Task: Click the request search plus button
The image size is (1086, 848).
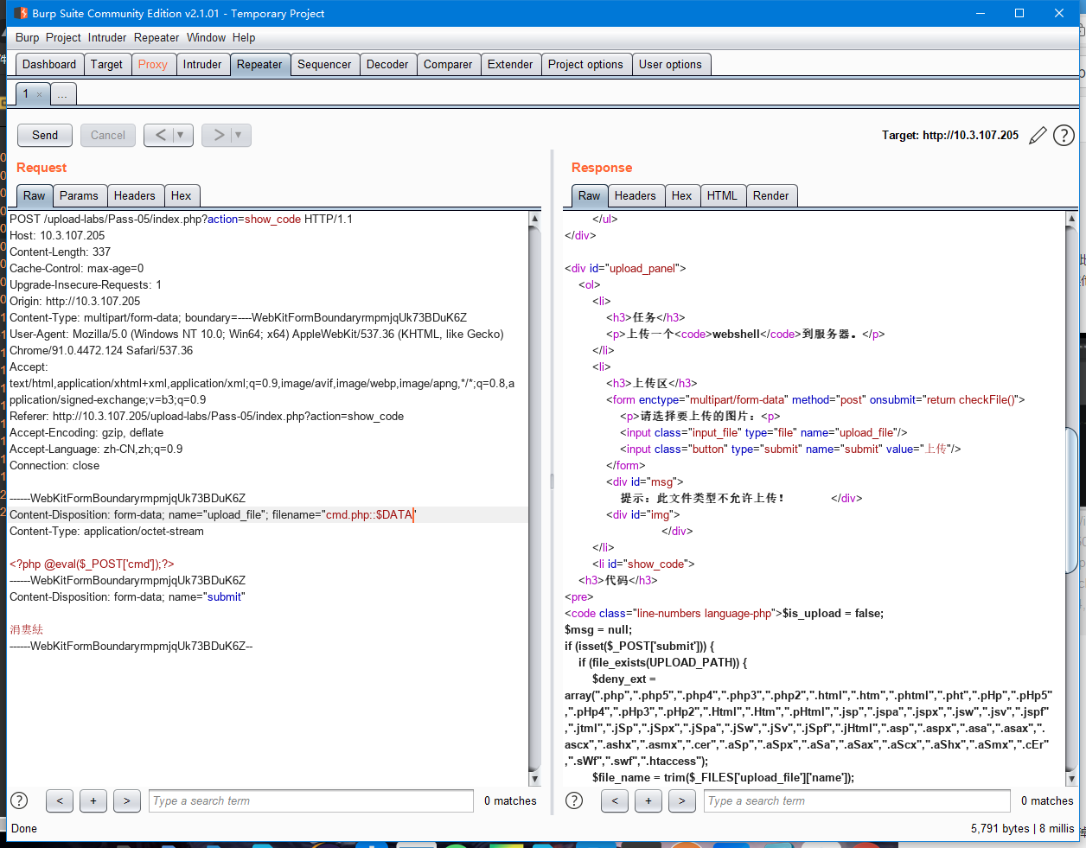Action: tap(93, 800)
